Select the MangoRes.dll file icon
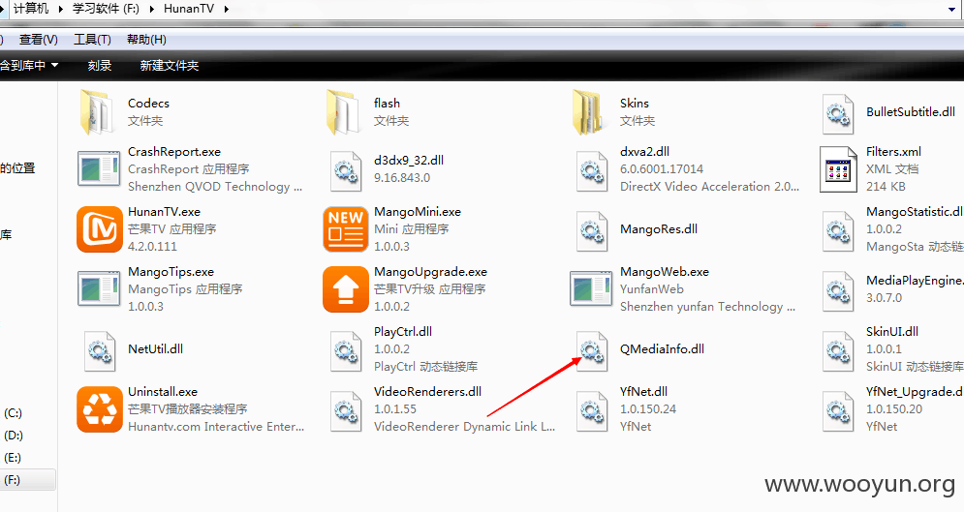This screenshot has height=512, width=964. 592,230
